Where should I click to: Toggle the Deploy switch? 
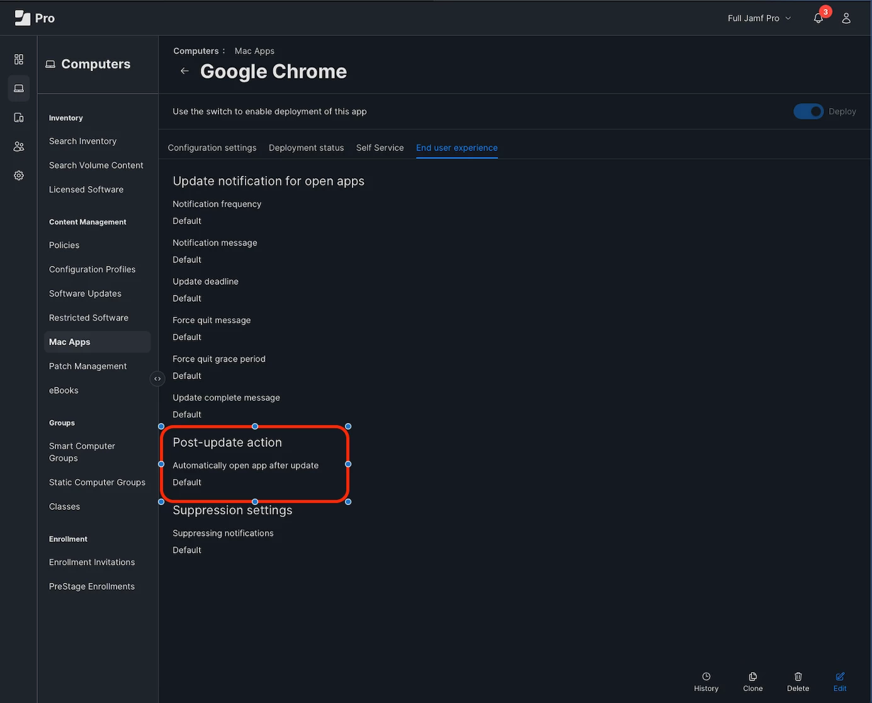tap(808, 111)
